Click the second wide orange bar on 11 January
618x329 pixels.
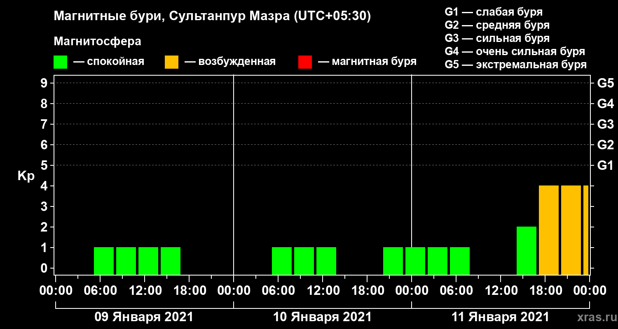click(571, 230)
